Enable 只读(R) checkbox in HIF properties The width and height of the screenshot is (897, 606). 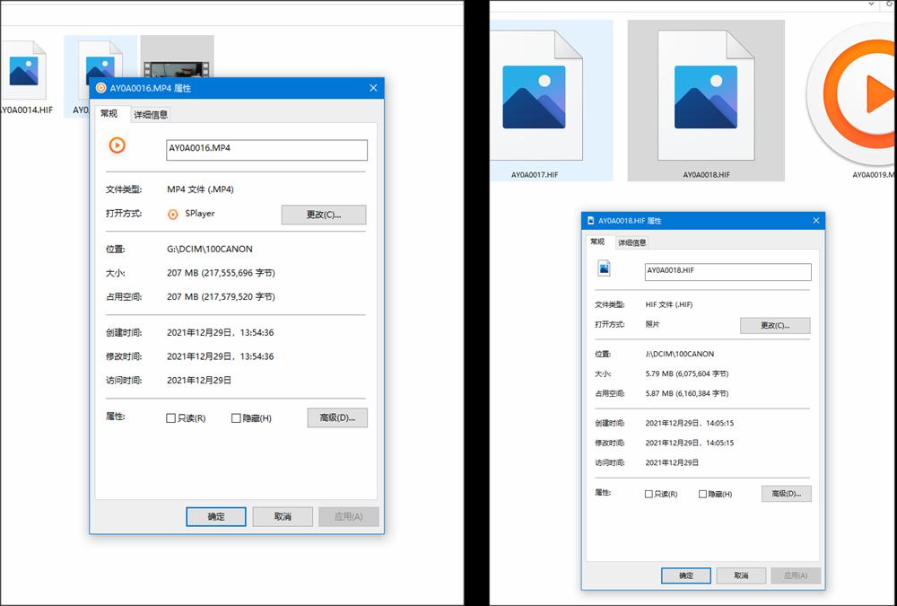(649, 494)
